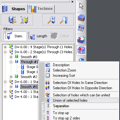Click the magnifier over cylinder icon

[63, 20]
